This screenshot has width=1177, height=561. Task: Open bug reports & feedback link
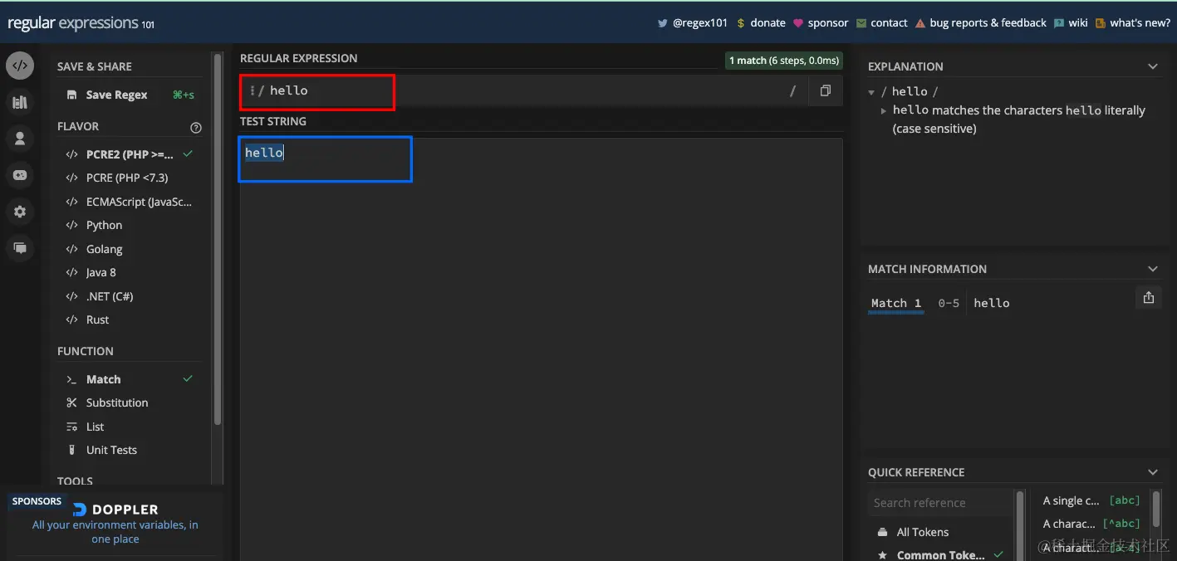(980, 23)
